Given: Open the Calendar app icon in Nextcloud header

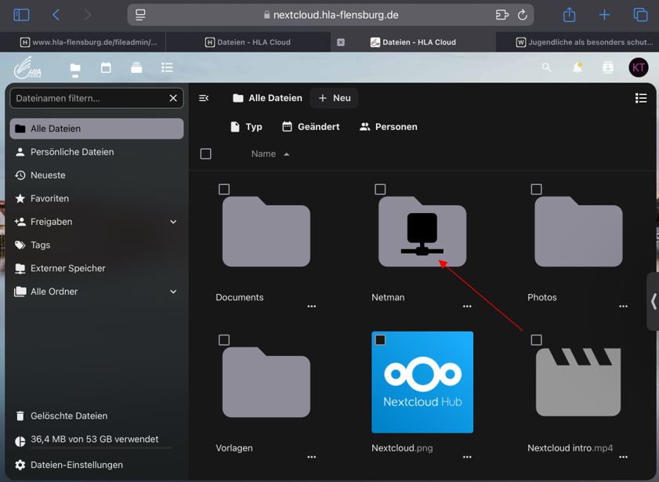Looking at the screenshot, I should click(106, 67).
